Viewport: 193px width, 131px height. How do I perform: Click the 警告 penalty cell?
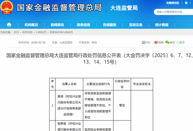pyautogui.click(x=122, y=105)
